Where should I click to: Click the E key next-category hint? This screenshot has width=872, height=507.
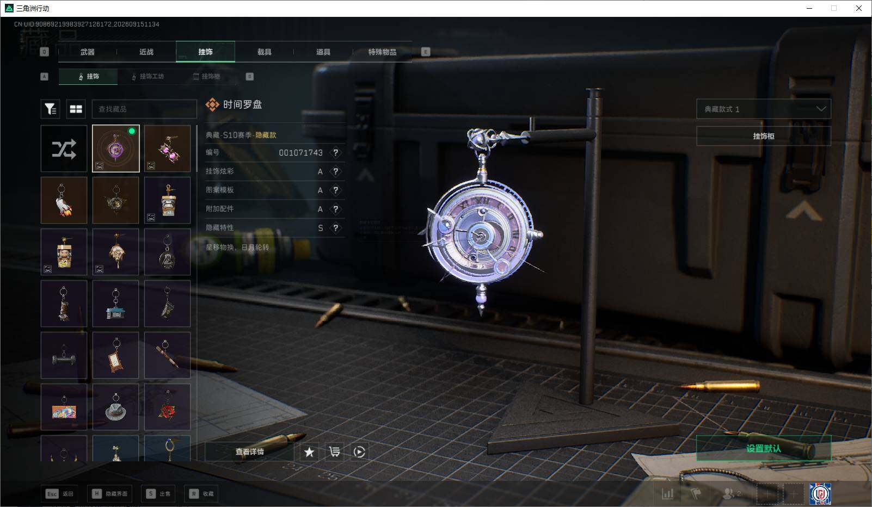point(426,52)
